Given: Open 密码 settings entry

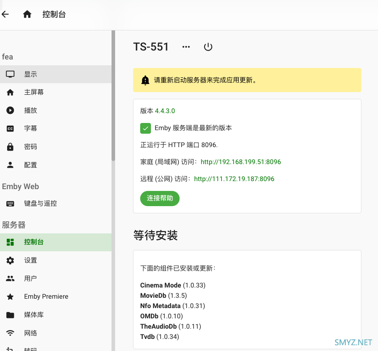Looking at the screenshot, I should (56, 147).
